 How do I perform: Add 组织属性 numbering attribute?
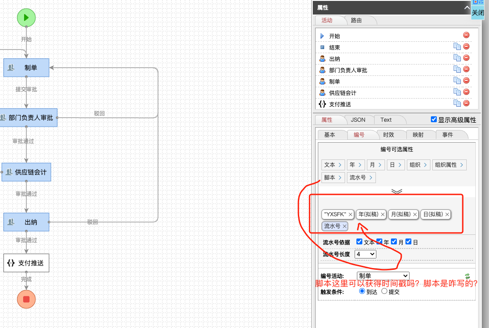(x=449, y=165)
